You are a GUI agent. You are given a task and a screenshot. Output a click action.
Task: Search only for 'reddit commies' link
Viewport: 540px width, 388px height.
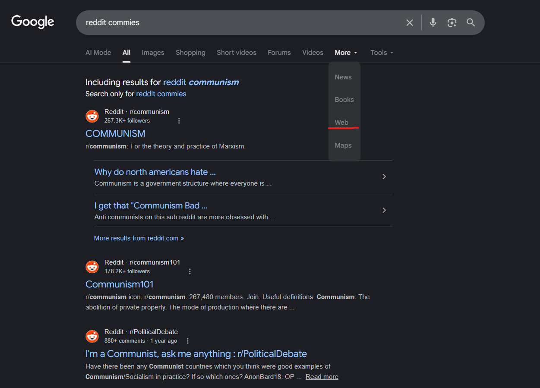coord(161,94)
